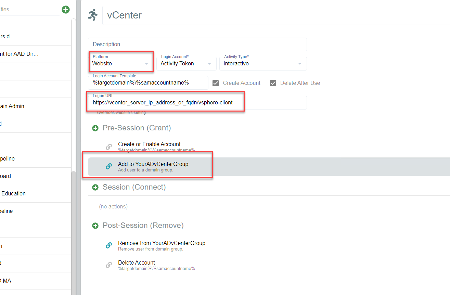Click link icon beside Add to YourADvCenterGroup
Viewport: 450px width, 295px height.
point(109,167)
